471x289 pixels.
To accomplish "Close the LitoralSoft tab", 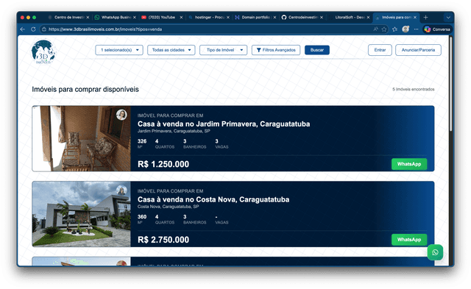I will (x=368, y=18).
